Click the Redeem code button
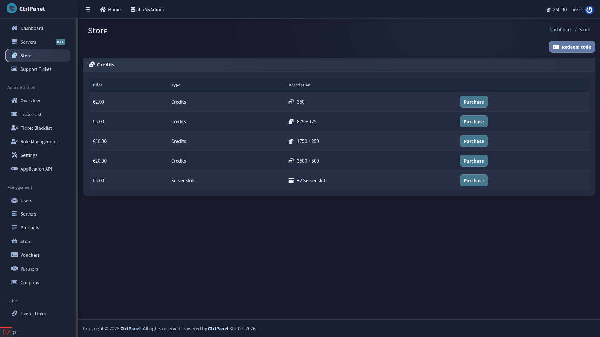600x337 pixels. 572,47
